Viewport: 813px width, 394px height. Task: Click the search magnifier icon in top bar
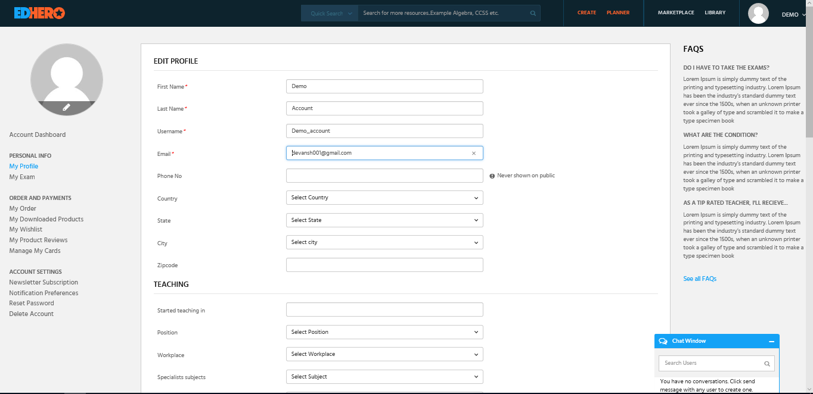tap(533, 13)
